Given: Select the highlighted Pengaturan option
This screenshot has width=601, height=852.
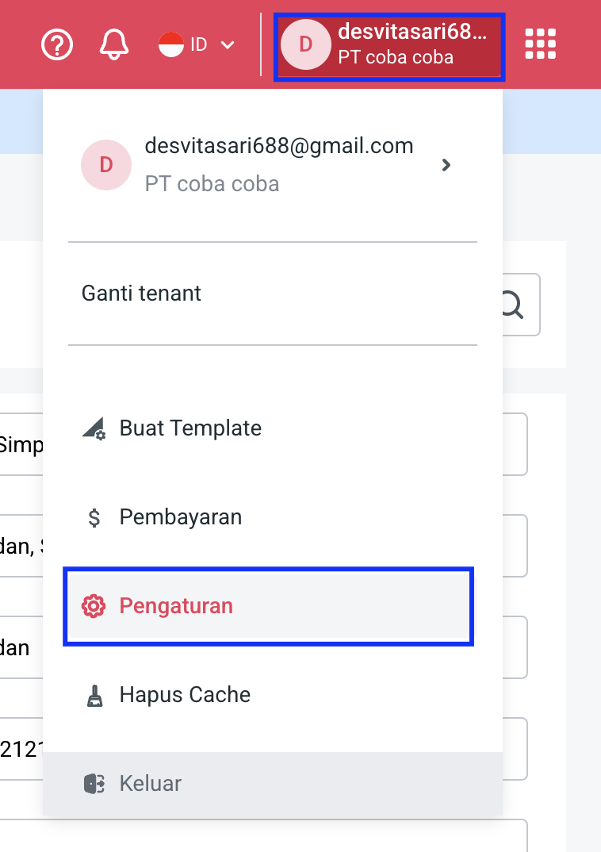Looking at the screenshot, I should [176, 606].
